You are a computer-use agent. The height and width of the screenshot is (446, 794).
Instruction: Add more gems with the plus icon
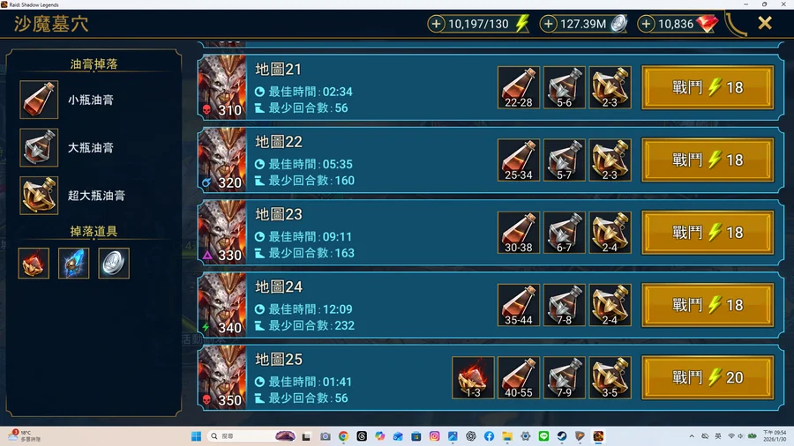click(646, 24)
